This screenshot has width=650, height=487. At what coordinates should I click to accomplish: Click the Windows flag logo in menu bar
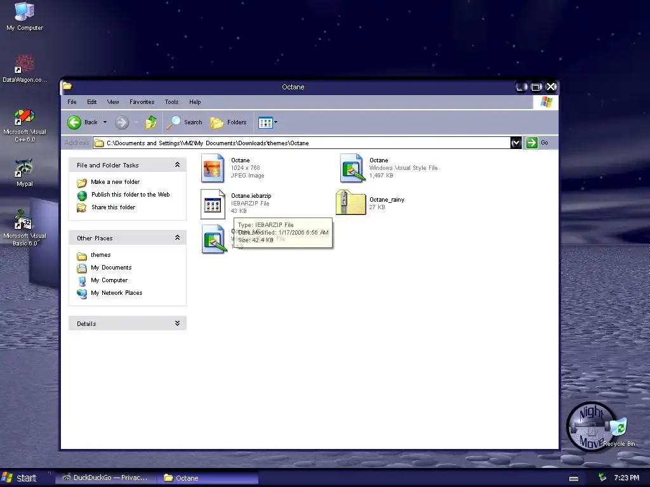pos(547,102)
